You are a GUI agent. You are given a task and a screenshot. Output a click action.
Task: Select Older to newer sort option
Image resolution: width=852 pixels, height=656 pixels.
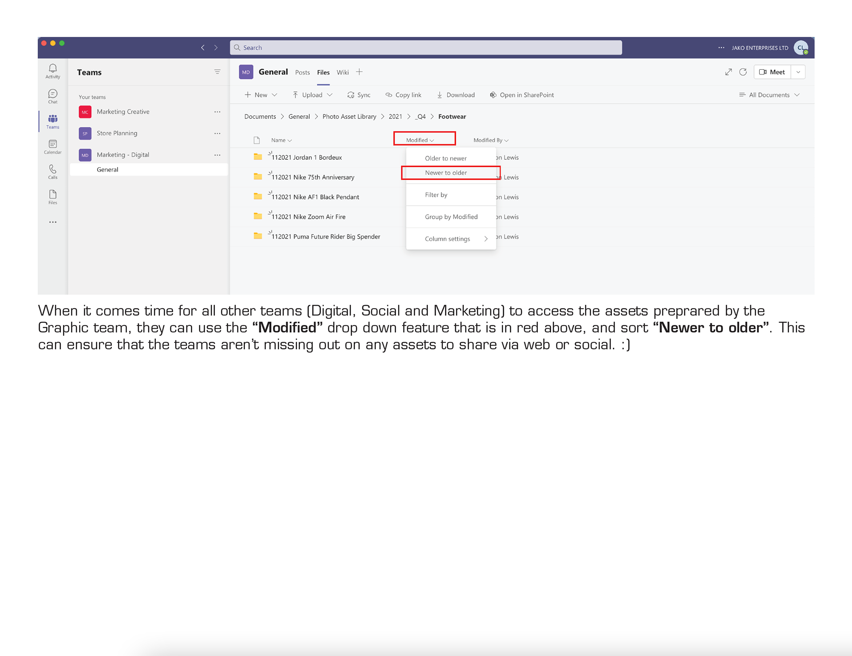451,158
